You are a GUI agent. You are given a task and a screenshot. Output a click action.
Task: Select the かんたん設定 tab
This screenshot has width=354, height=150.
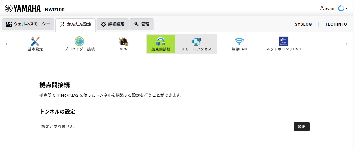(75, 25)
